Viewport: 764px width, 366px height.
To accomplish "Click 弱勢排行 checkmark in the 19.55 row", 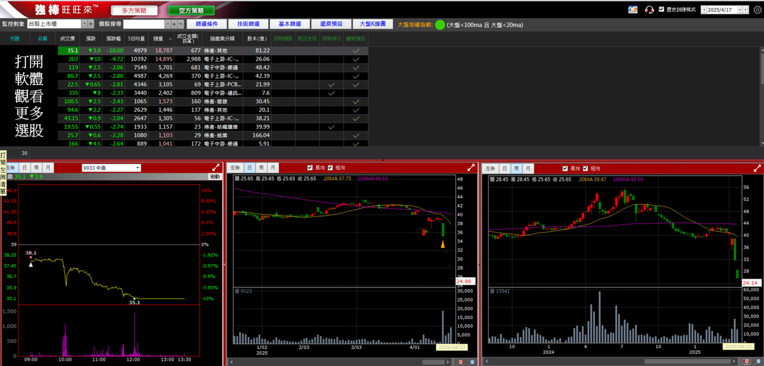I will [x=331, y=127].
